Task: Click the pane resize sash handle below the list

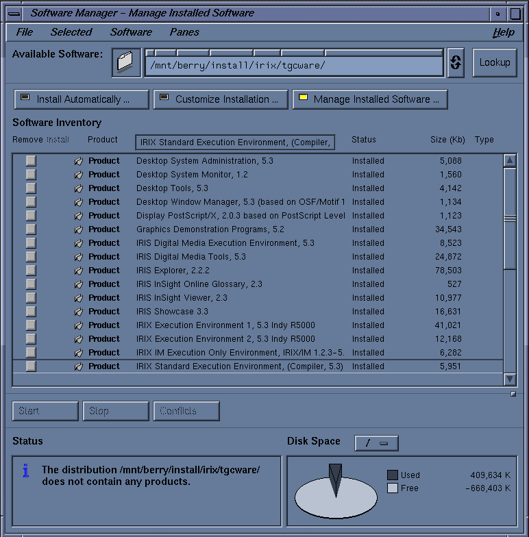Action: (513, 395)
